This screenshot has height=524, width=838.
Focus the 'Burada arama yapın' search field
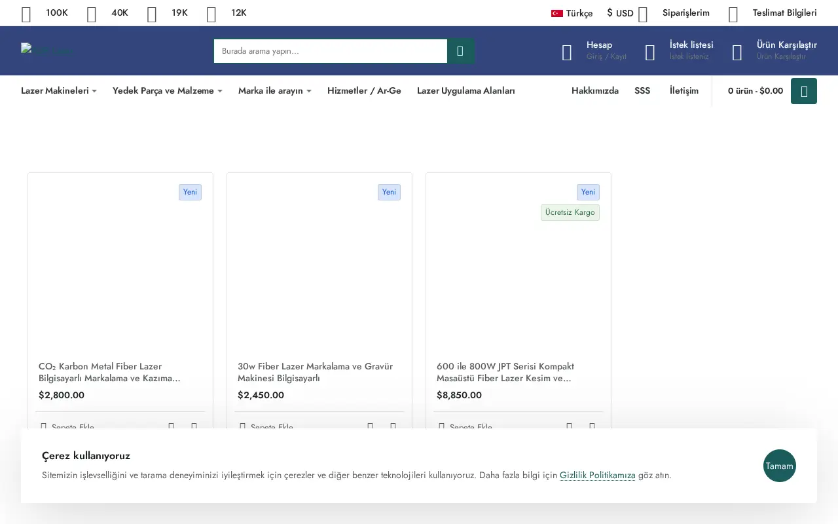(331, 51)
